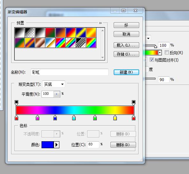Select the black-to-transparent checkered gradient preset

point(30,32)
